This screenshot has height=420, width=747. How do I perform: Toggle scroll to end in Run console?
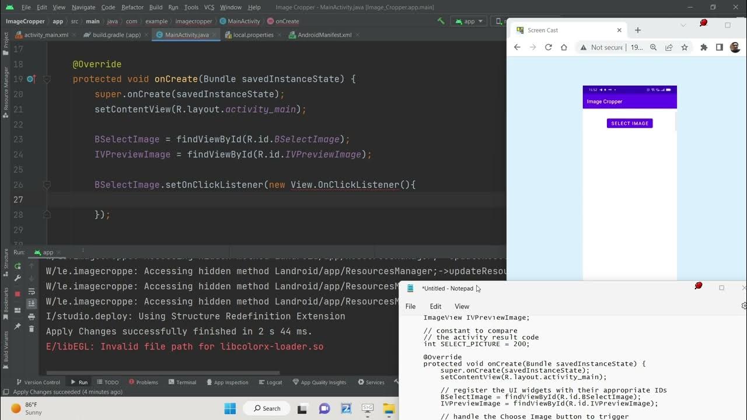(x=32, y=303)
